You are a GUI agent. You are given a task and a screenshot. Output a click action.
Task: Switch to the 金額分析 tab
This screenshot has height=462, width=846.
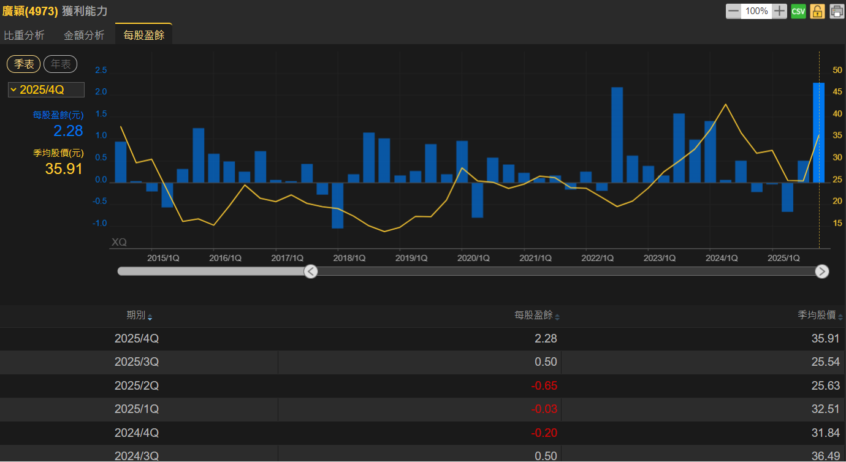coord(84,36)
